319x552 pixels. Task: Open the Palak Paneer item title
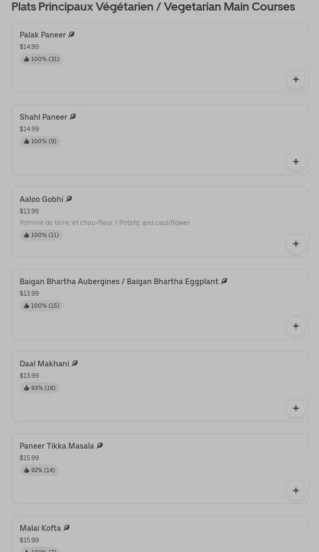[43, 35]
